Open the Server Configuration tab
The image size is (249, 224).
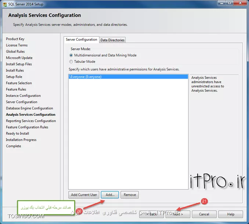(82, 40)
